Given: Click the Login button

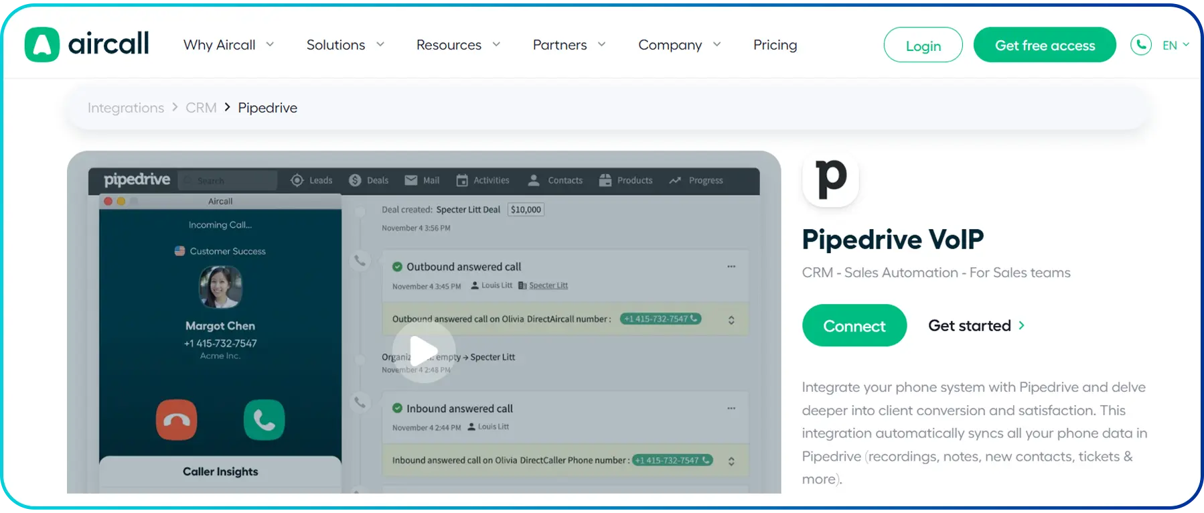Looking at the screenshot, I should coord(923,45).
